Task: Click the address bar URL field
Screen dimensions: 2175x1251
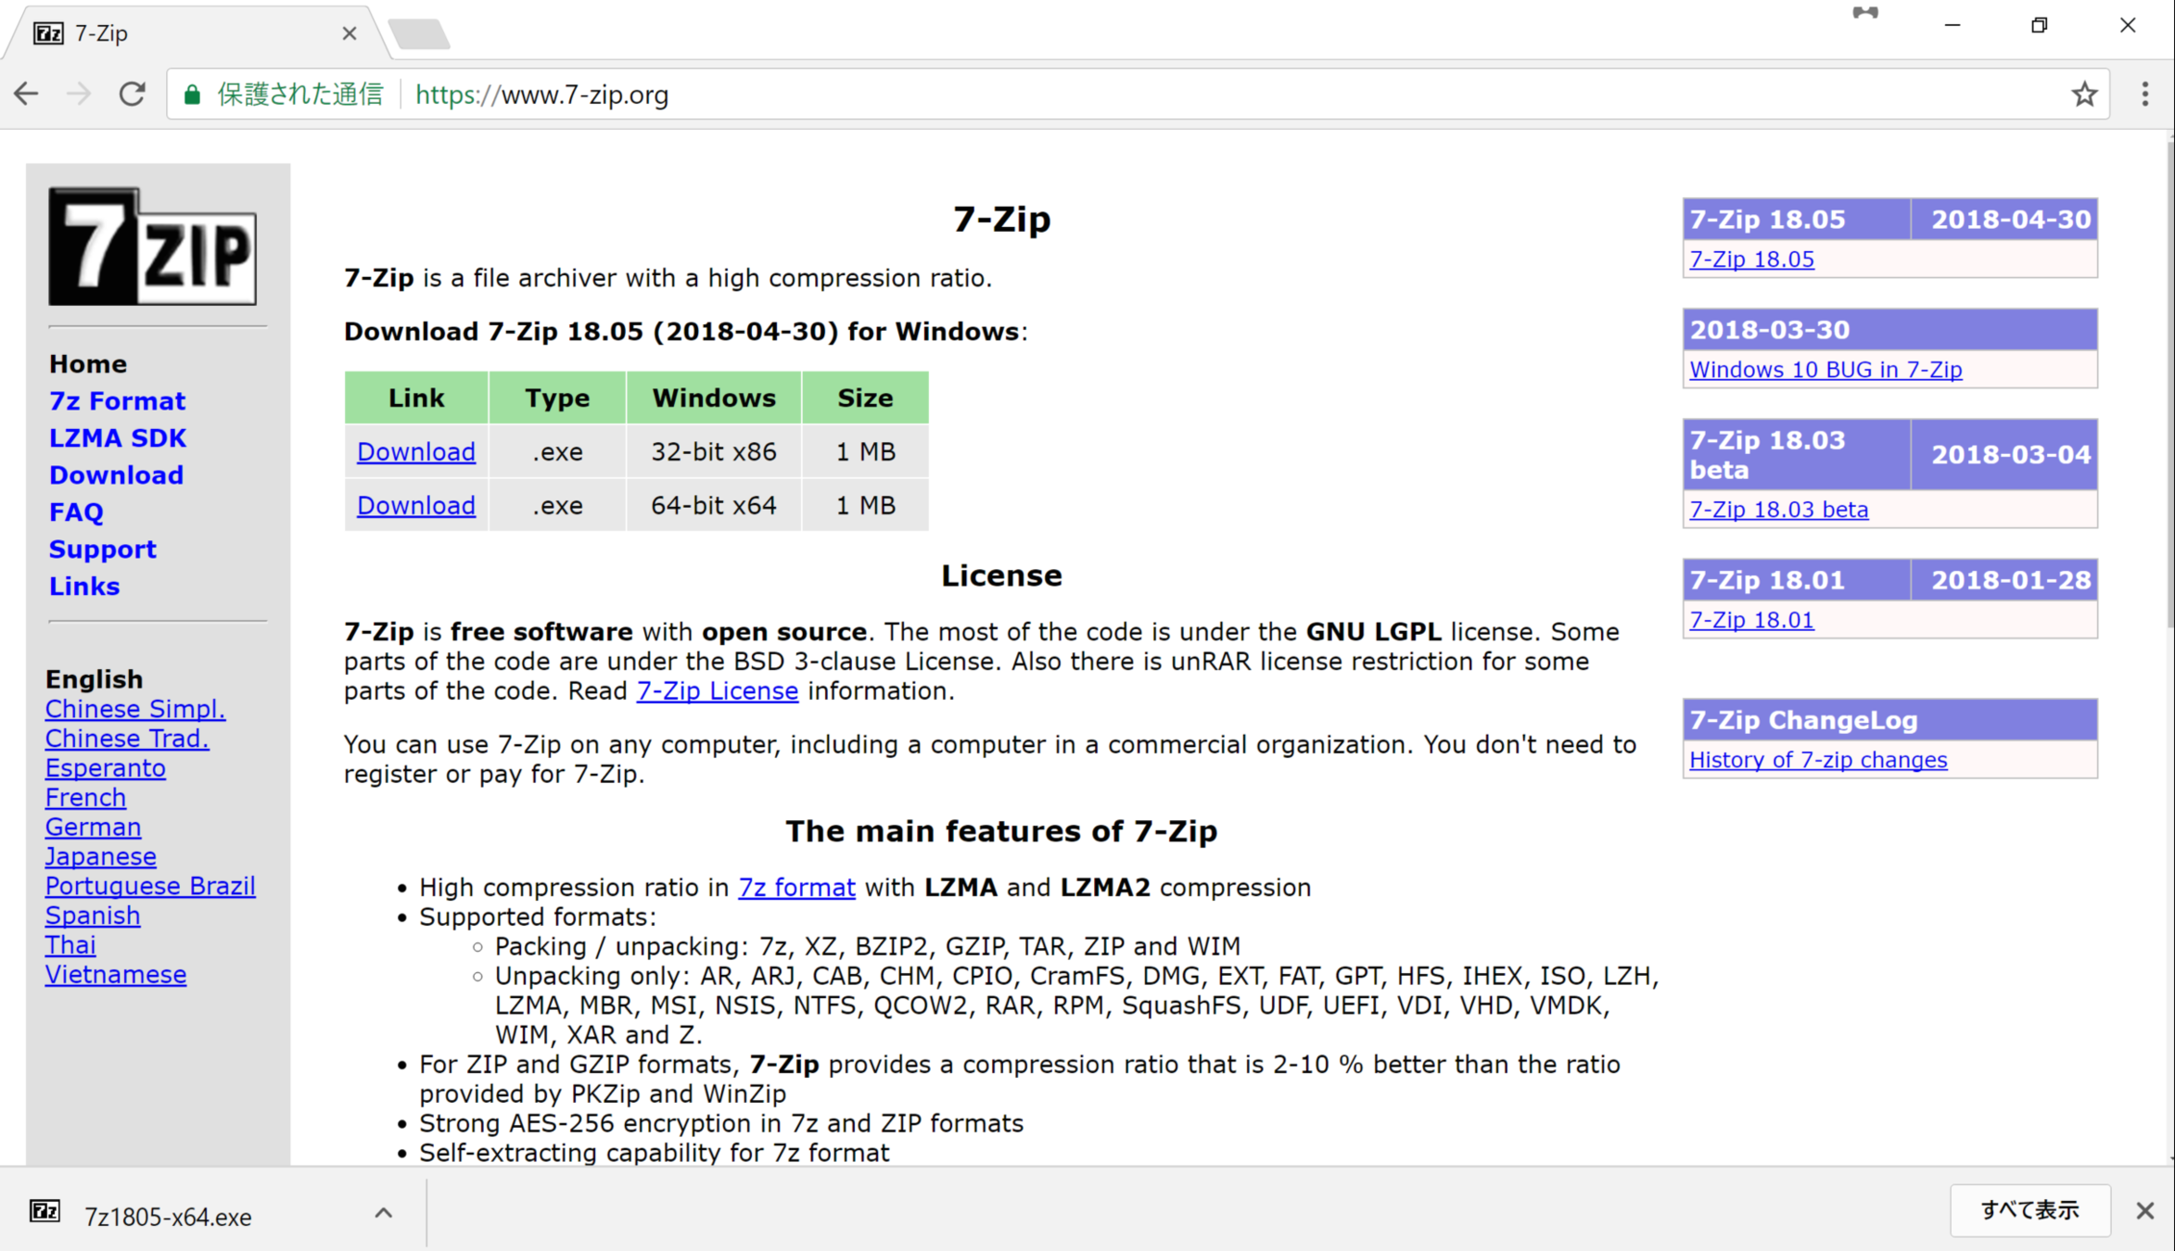Action: 1113,95
